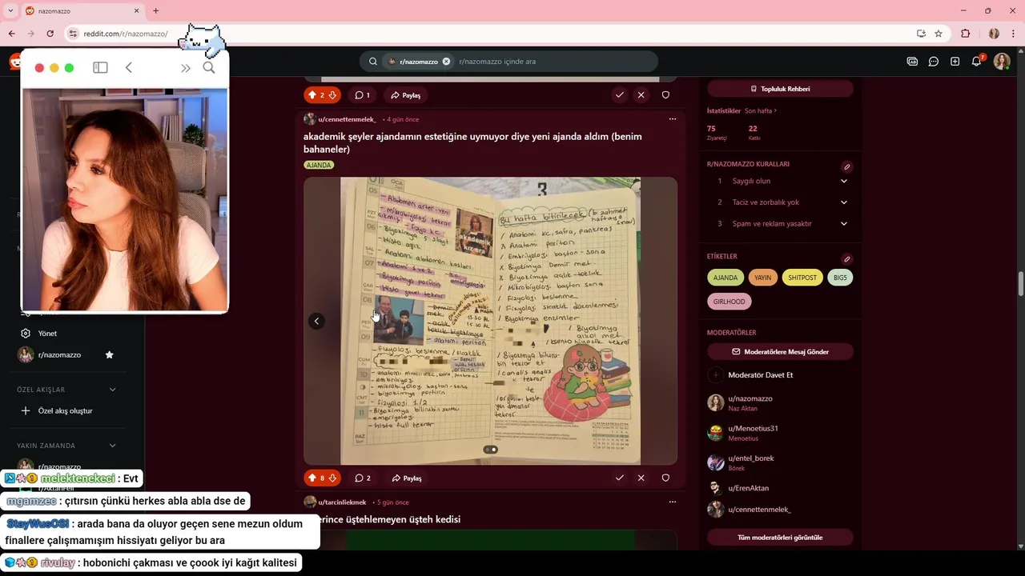This screenshot has width=1025, height=576.
Task: Click the AJANDA flair on the post
Action: point(319,165)
